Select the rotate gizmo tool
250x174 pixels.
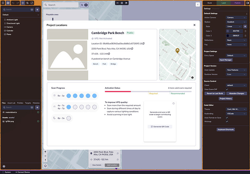[x=28, y=3]
